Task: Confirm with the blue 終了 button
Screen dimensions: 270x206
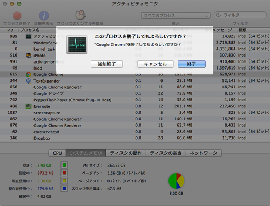Action: [x=192, y=64]
